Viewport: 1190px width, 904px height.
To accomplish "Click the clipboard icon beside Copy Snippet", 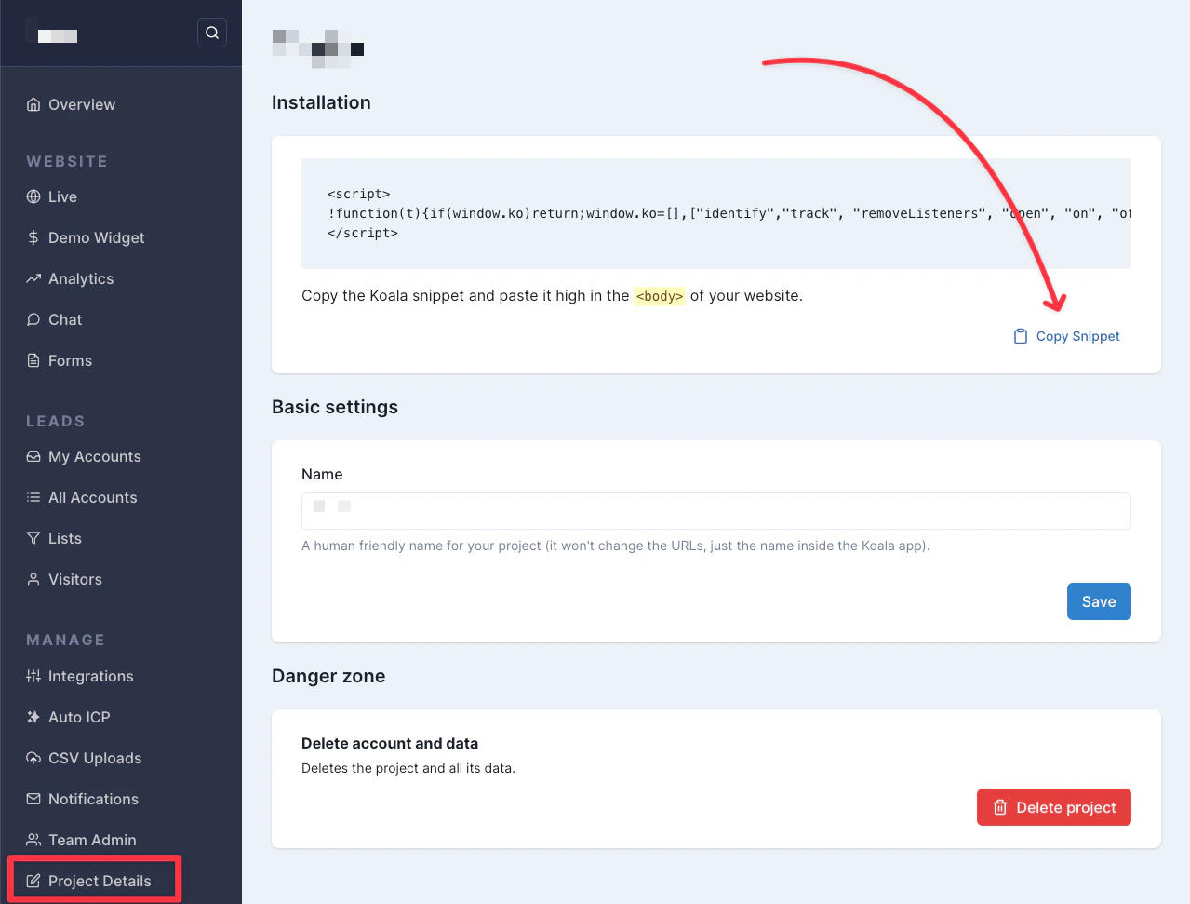I will tap(1021, 336).
